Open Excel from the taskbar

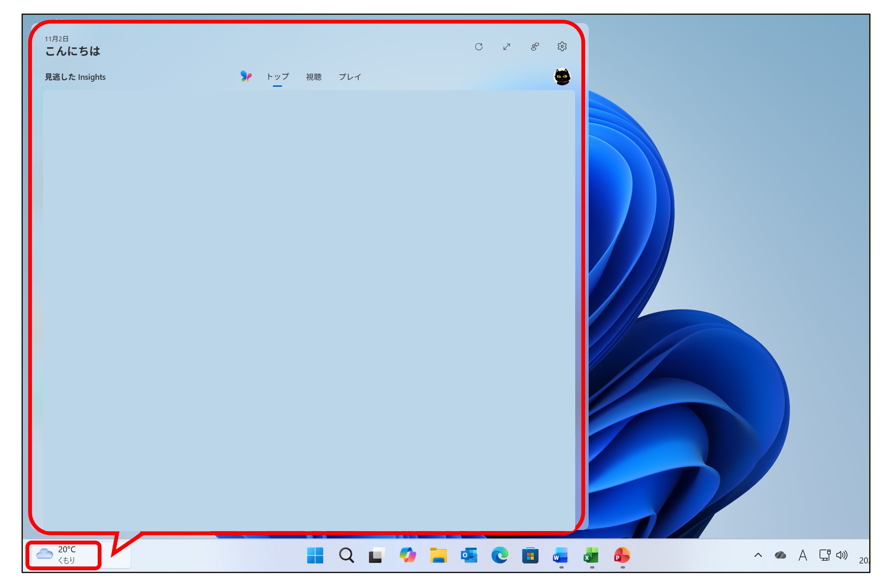coord(591,555)
